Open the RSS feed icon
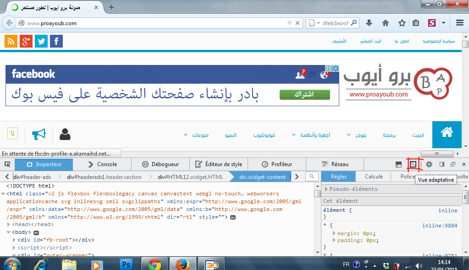 click(11, 41)
